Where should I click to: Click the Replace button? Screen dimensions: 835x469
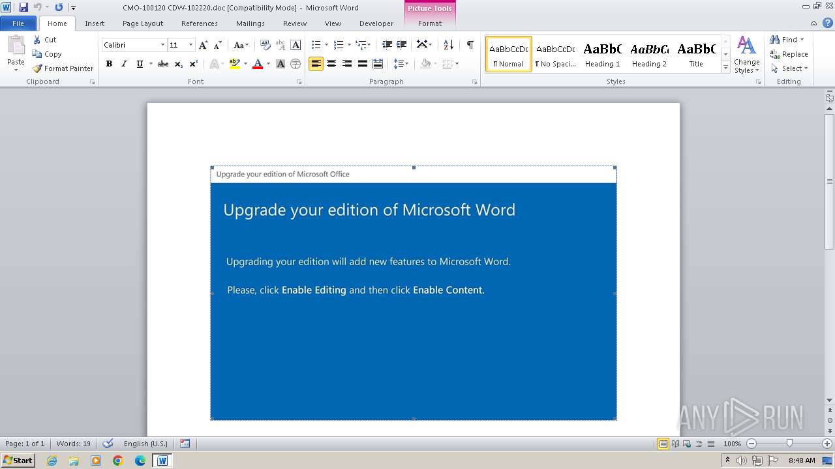[x=789, y=54]
